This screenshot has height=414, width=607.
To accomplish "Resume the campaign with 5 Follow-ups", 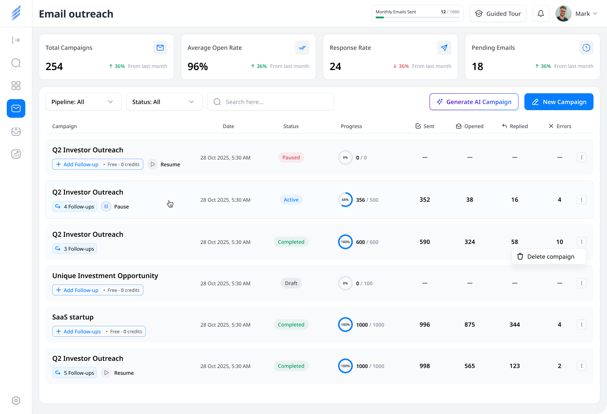I will click(118, 373).
